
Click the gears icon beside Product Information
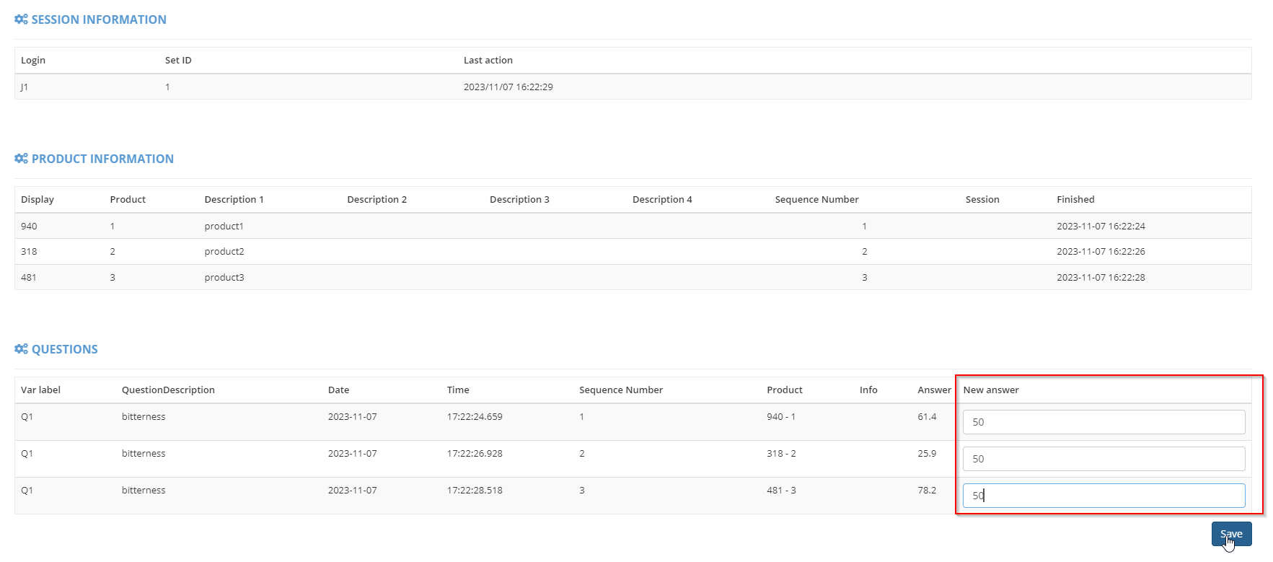[21, 159]
